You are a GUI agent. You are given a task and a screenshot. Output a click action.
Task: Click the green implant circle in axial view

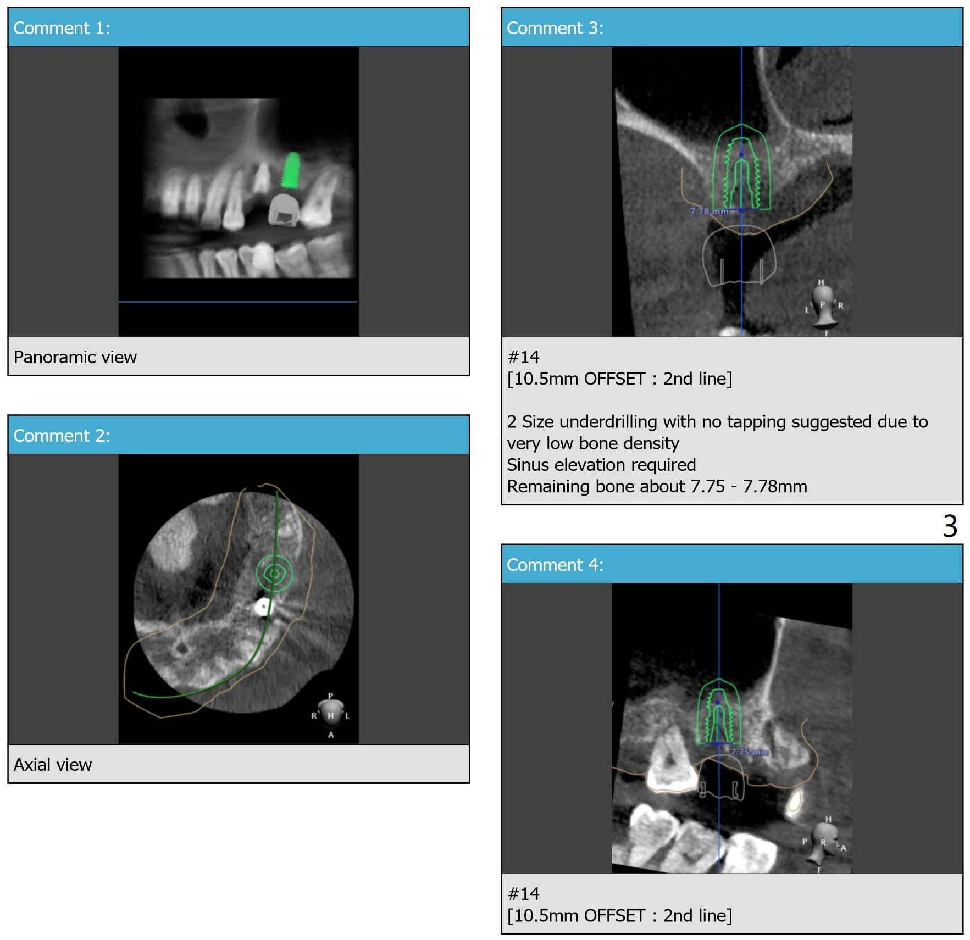click(x=274, y=574)
